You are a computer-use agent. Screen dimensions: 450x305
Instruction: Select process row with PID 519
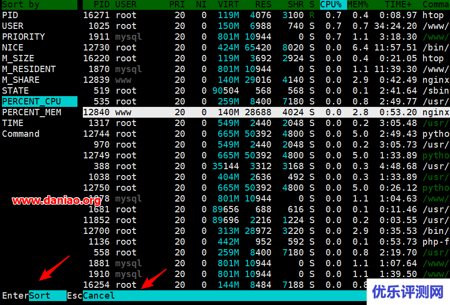266,91
